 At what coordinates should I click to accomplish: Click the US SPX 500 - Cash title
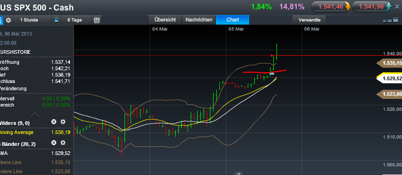37,8
